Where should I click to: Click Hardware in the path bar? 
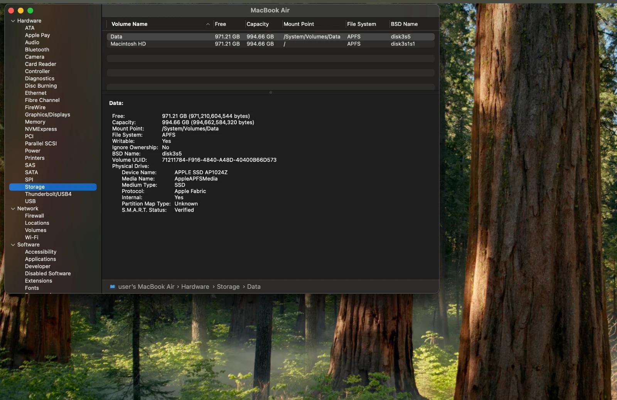click(195, 286)
